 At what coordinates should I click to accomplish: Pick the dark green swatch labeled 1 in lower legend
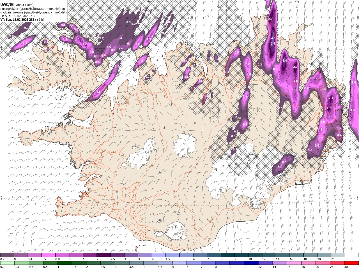(65, 263)
